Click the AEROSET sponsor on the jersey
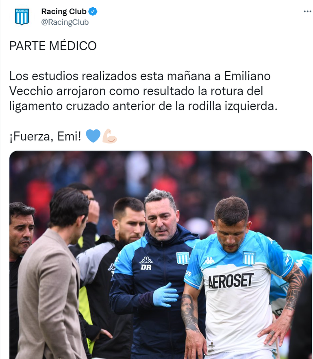 (230, 281)
